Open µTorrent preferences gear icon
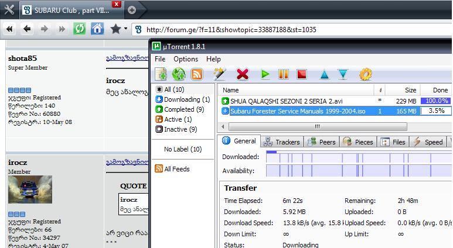The width and height of the screenshot is (453, 248). tap(366, 74)
